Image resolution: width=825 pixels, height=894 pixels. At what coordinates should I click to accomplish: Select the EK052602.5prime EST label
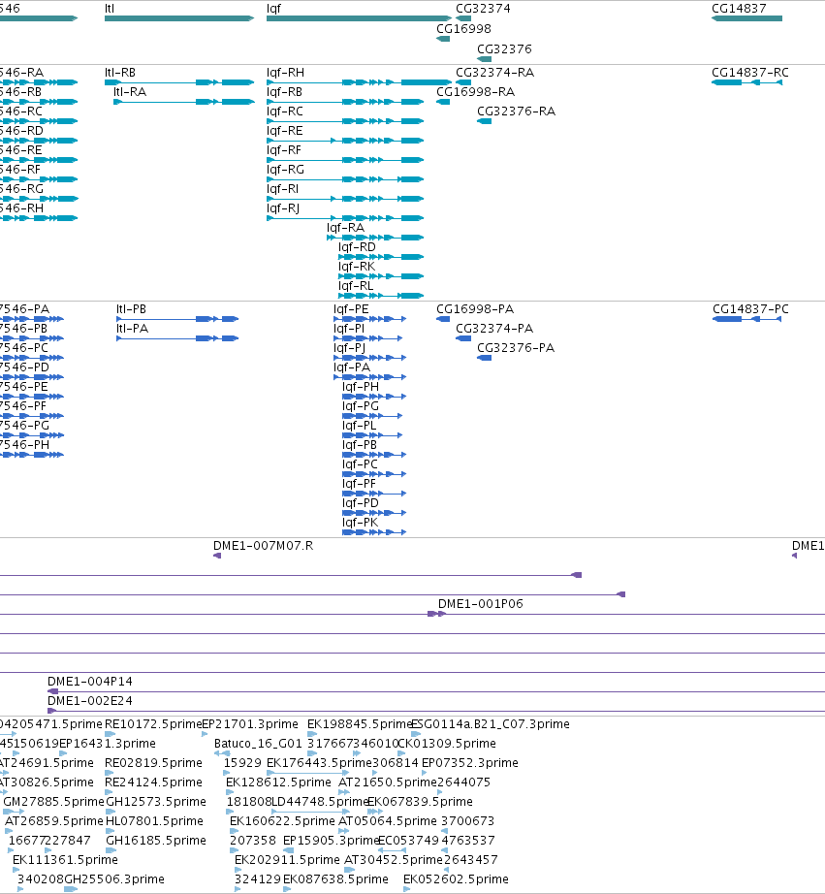tap(456, 879)
